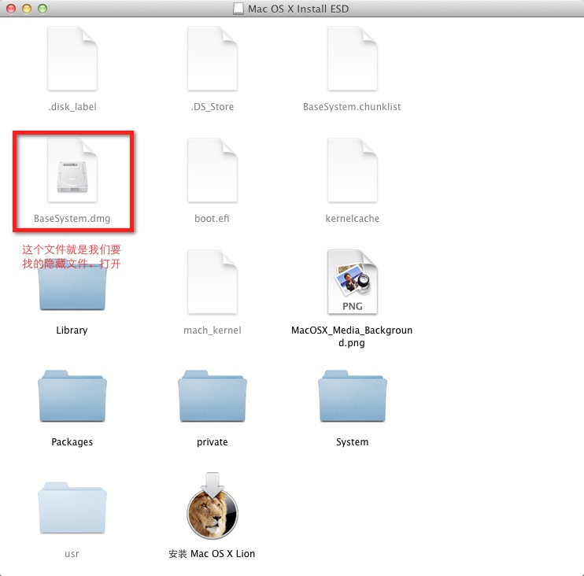
Task: Select the System folder icon
Action: 353,396
